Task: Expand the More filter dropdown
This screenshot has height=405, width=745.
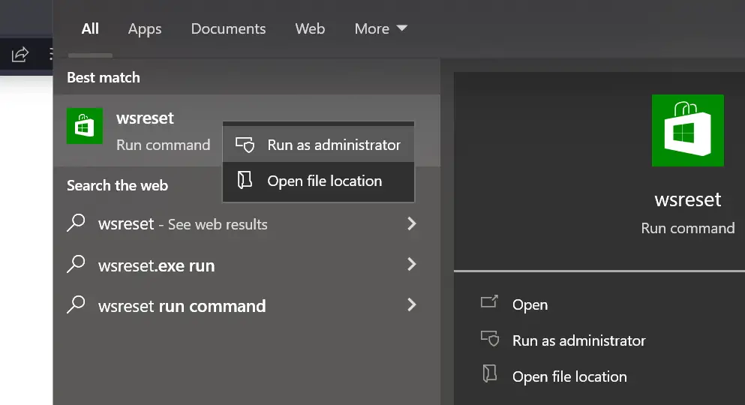Action: point(380,28)
